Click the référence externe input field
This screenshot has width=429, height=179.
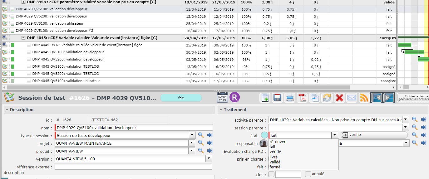coord(133,167)
